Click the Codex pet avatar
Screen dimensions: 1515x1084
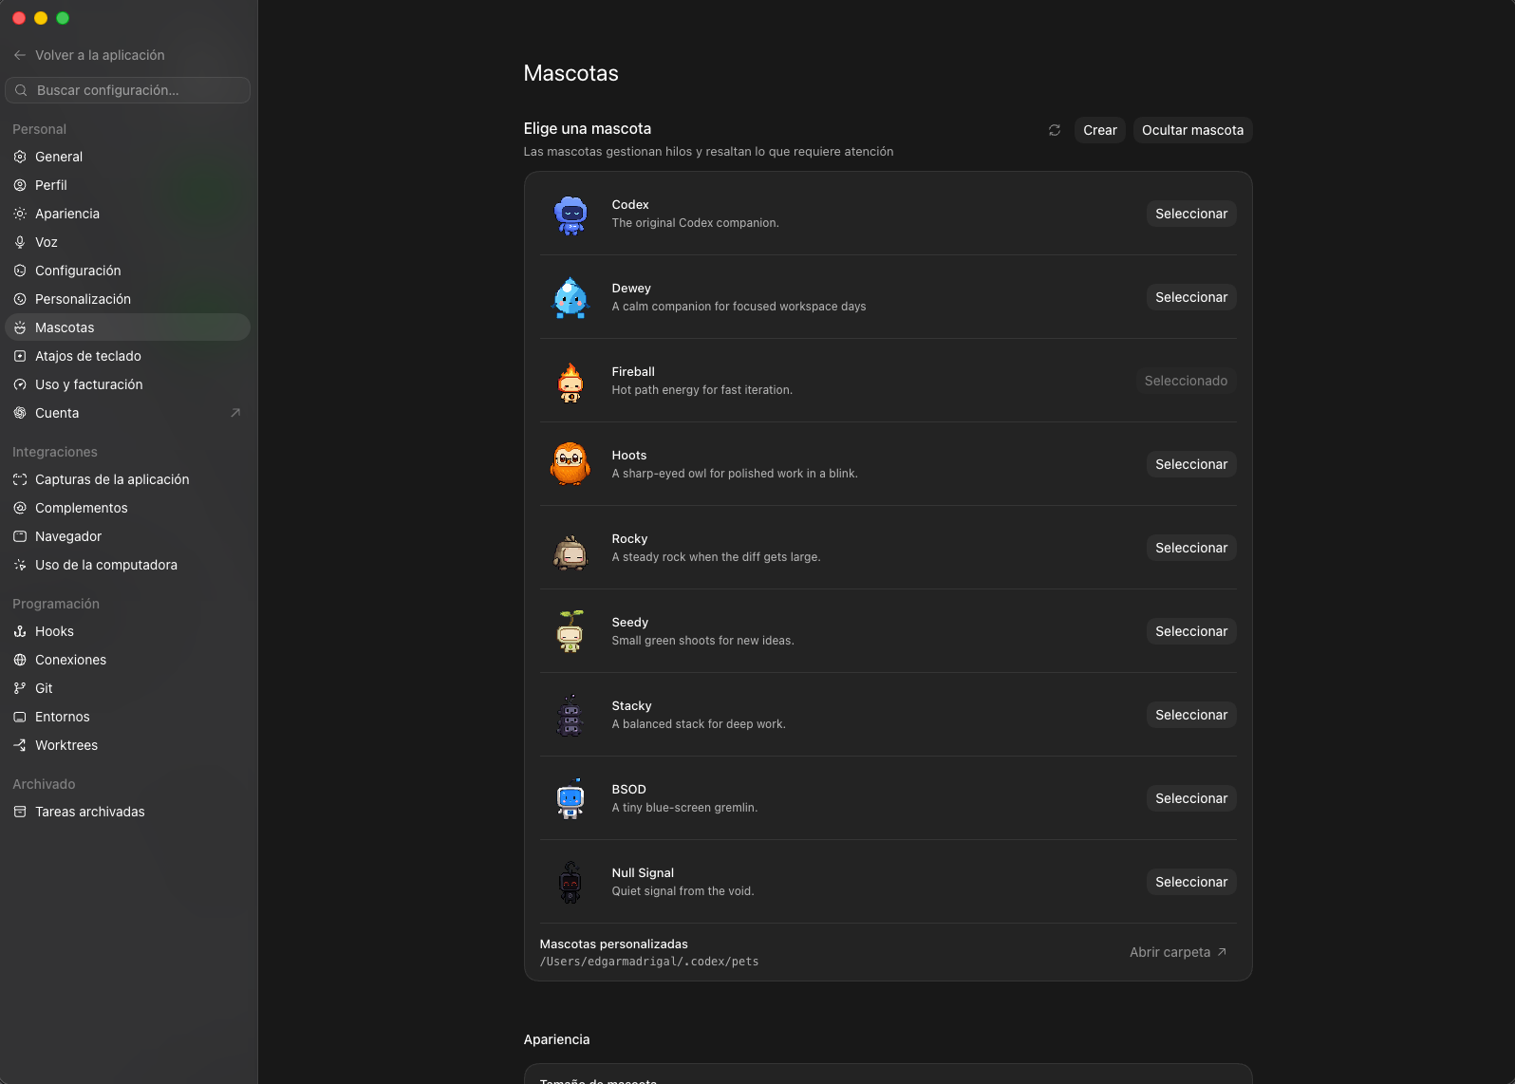[570, 215]
